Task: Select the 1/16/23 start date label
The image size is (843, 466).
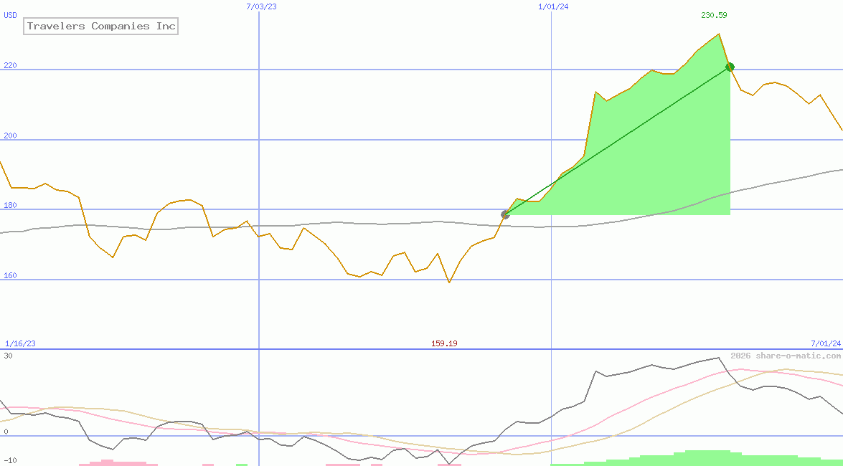Action: (x=20, y=343)
